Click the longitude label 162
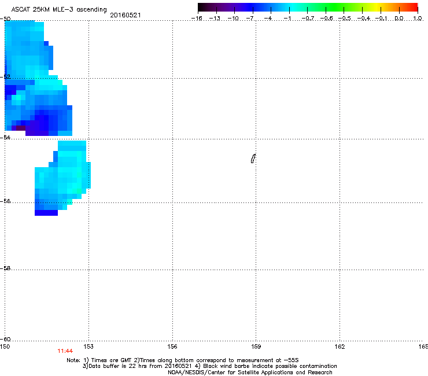428x376 pixels. 340,346
